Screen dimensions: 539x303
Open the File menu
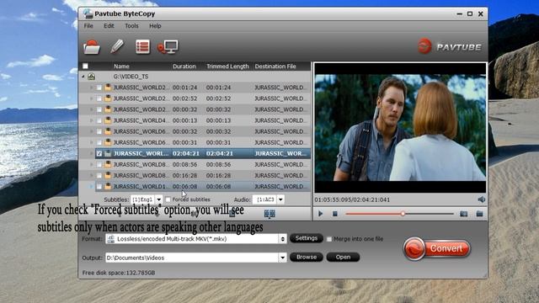click(88, 26)
